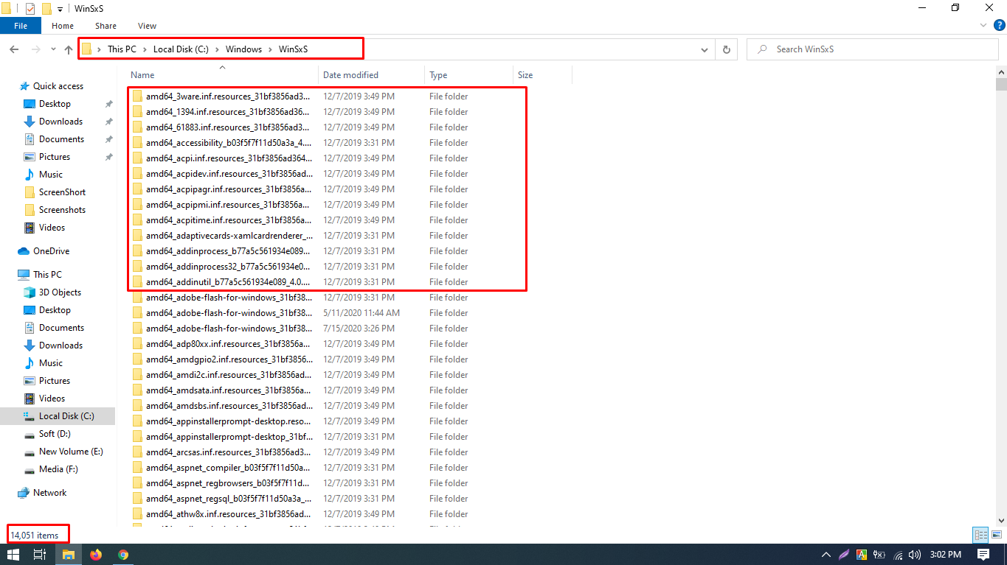Select Media (F:) in the sidebar
1007x565 pixels.
tap(58, 469)
